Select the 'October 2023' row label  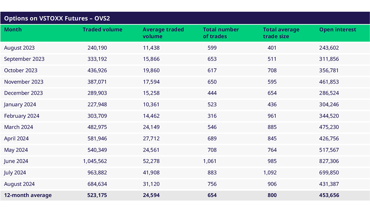click(21, 70)
